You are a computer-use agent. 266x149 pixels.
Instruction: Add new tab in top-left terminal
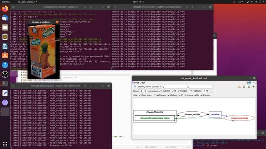[x=13, y=7]
